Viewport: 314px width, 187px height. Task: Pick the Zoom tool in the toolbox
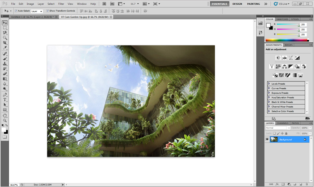pyautogui.click(x=5, y=120)
